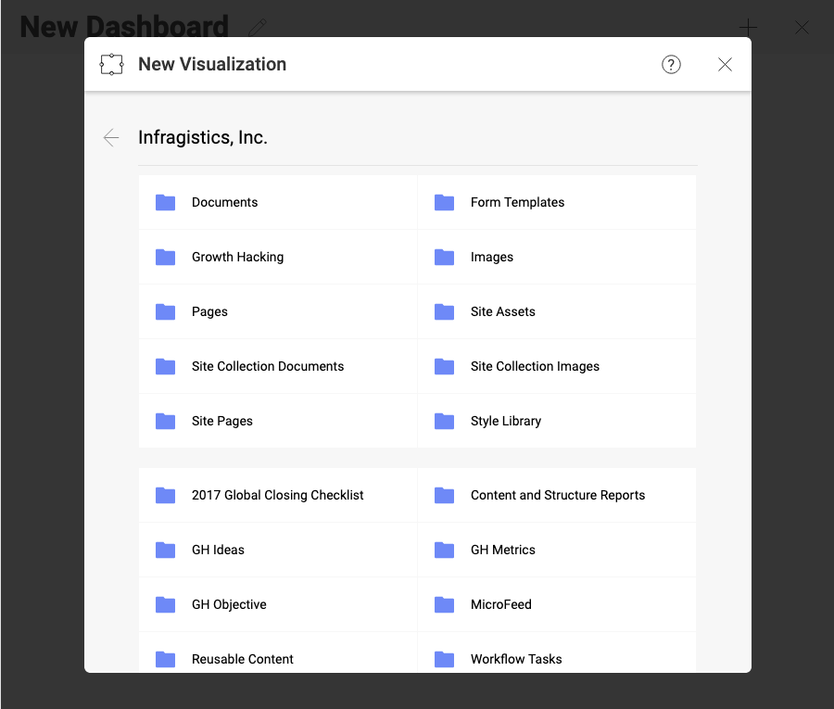The height and width of the screenshot is (709, 834).
Task: Click the pencil icon beside New Dashboard
Action: pos(259,28)
